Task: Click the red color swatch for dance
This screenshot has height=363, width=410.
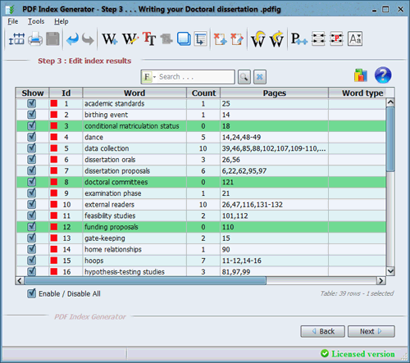Action: [x=54, y=137]
